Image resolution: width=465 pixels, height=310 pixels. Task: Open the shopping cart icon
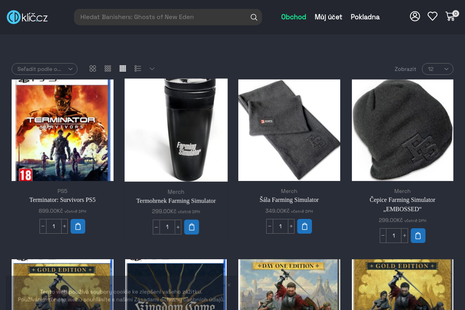(451, 16)
